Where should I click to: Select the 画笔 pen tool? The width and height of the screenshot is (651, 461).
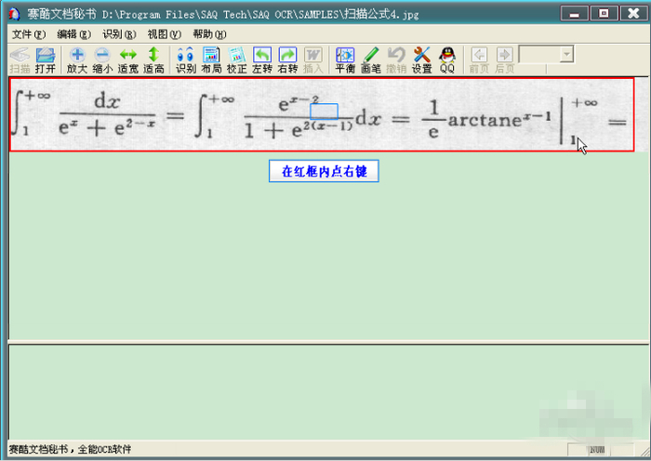(371, 60)
